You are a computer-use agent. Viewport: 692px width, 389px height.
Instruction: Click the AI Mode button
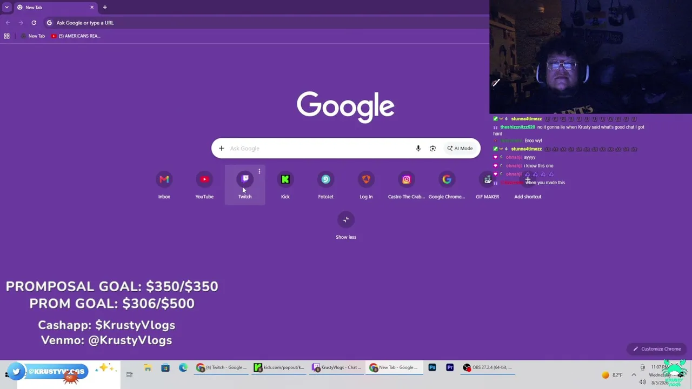pyautogui.click(x=460, y=149)
